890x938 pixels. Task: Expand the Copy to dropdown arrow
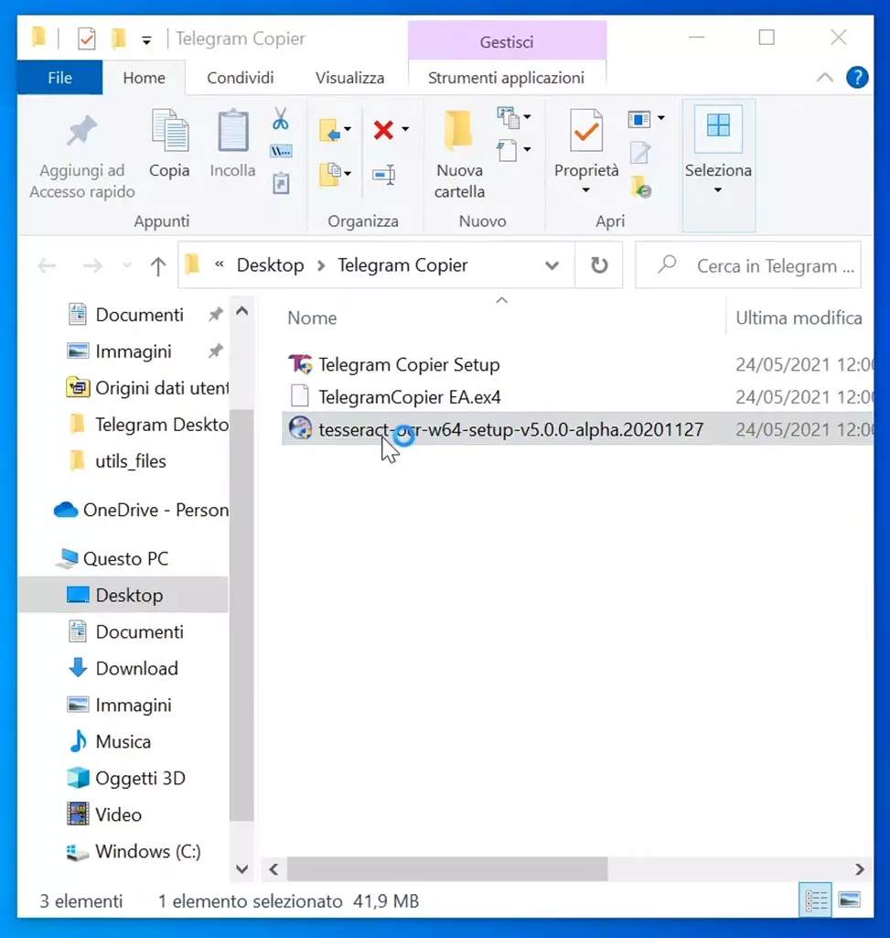(x=348, y=174)
